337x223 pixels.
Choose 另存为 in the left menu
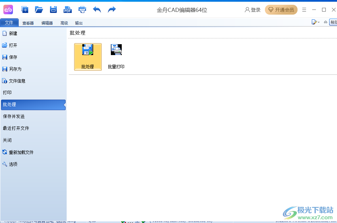33,69
